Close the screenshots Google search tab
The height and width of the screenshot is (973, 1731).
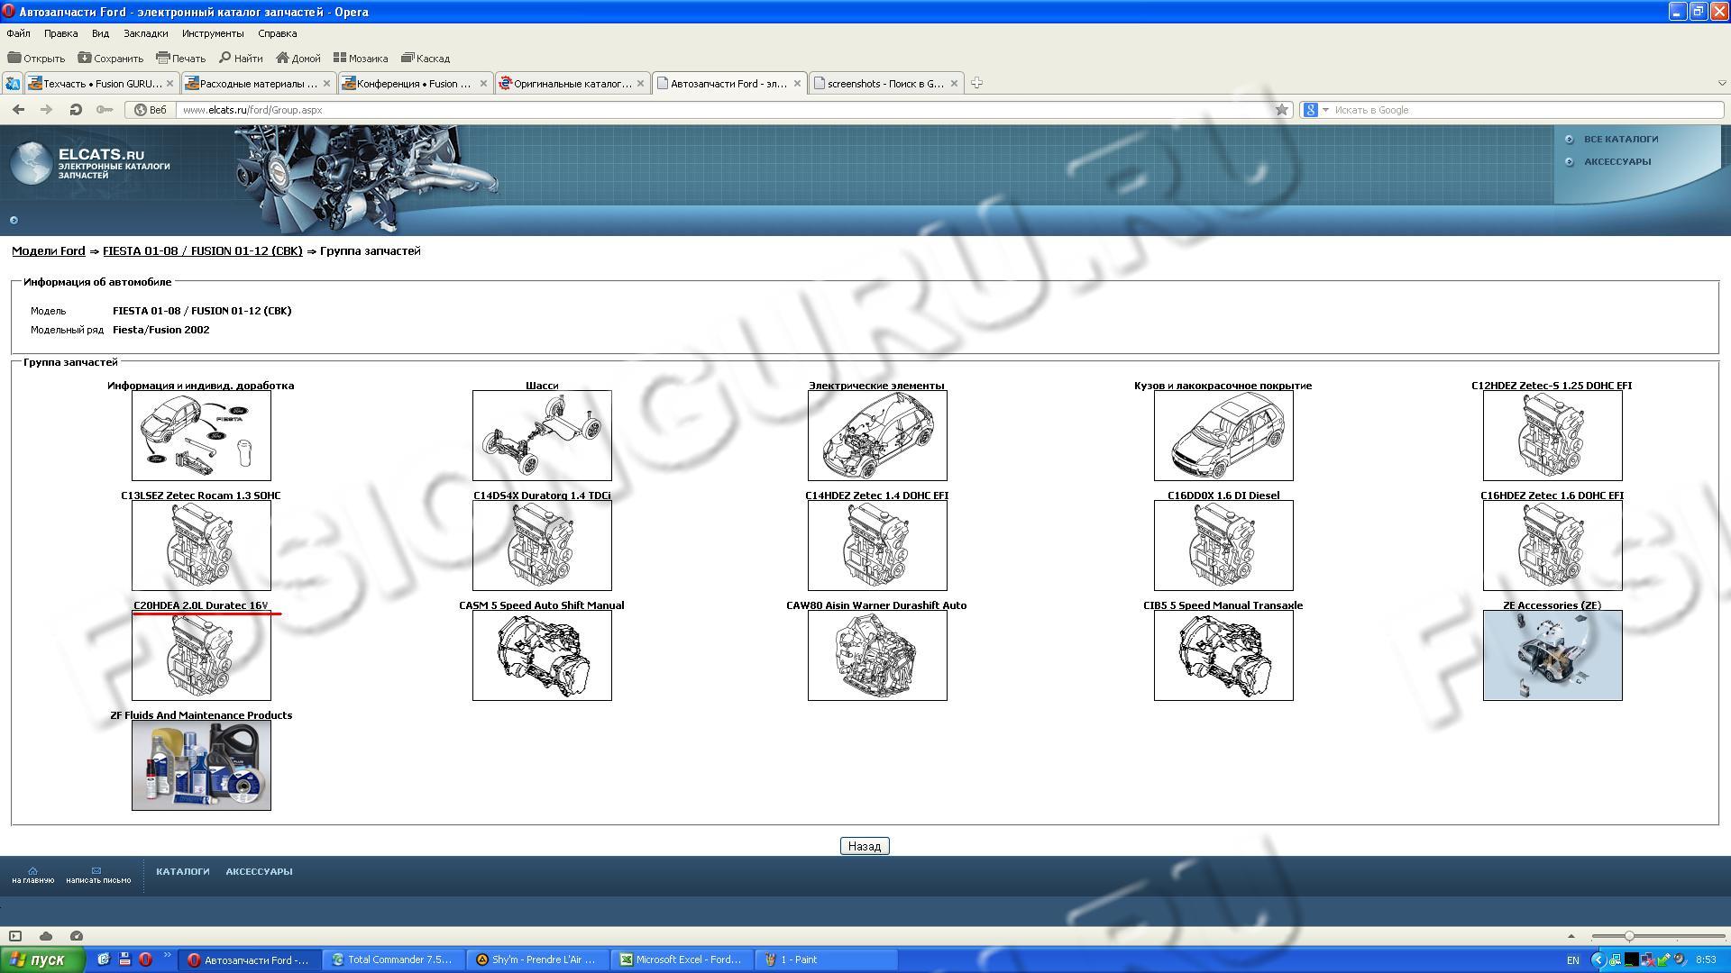[x=954, y=84]
